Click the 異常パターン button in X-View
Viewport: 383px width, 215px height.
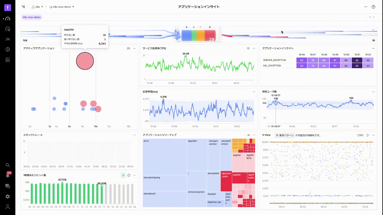point(285,135)
